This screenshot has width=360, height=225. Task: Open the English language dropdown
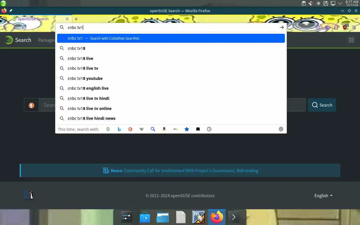click(x=323, y=195)
